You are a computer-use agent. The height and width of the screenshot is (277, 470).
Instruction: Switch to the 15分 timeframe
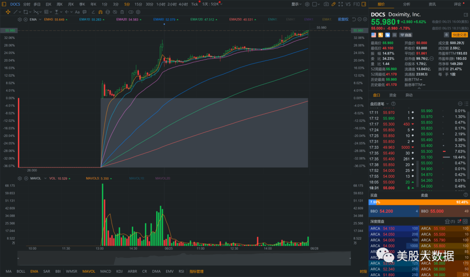tap(138, 4)
